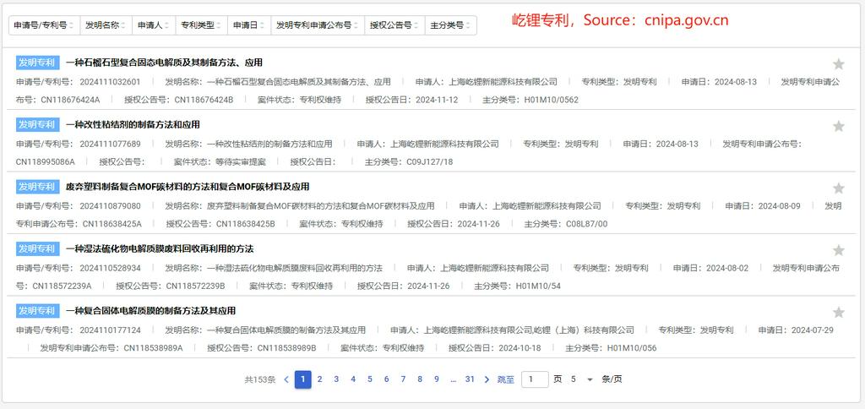The image size is (865, 409).
Task: Sort results by 发明名称
Action: coord(105,25)
